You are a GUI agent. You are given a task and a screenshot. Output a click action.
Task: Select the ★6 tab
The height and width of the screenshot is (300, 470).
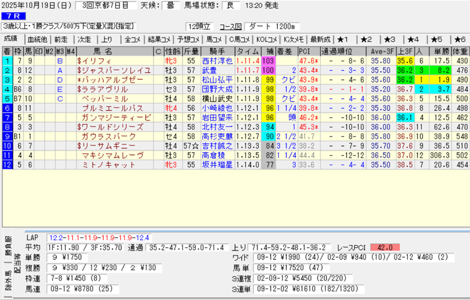click(x=459, y=39)
